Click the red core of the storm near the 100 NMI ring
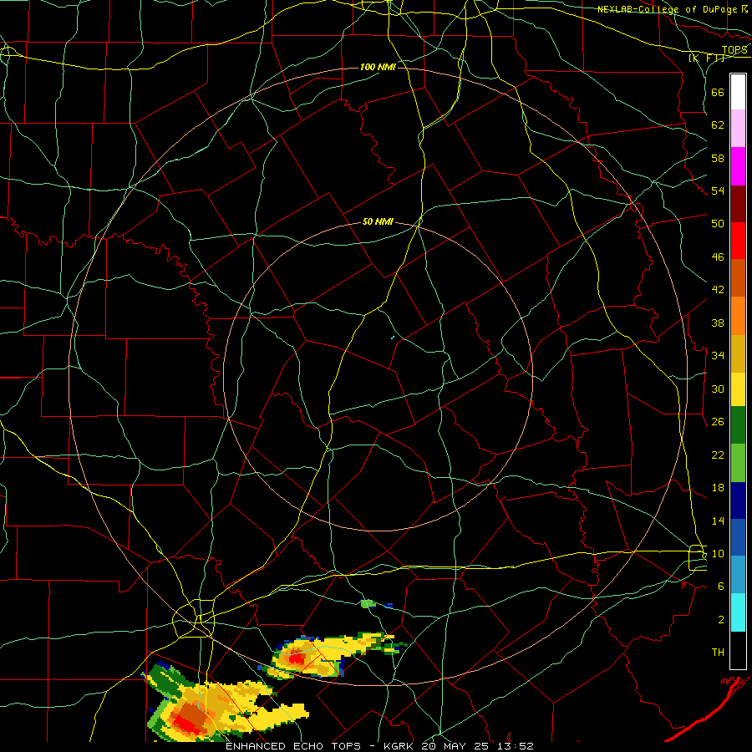This screenshot has width=752, height=752. (297, 658)
